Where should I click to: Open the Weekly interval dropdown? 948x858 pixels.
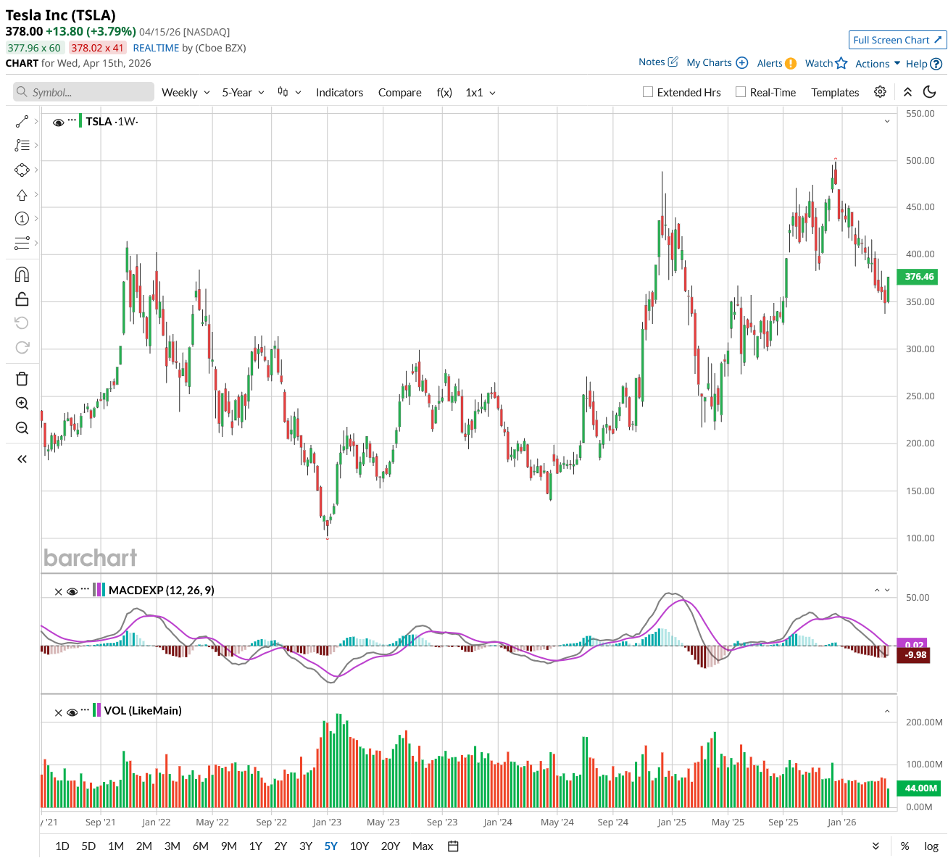tap(186, 93)
